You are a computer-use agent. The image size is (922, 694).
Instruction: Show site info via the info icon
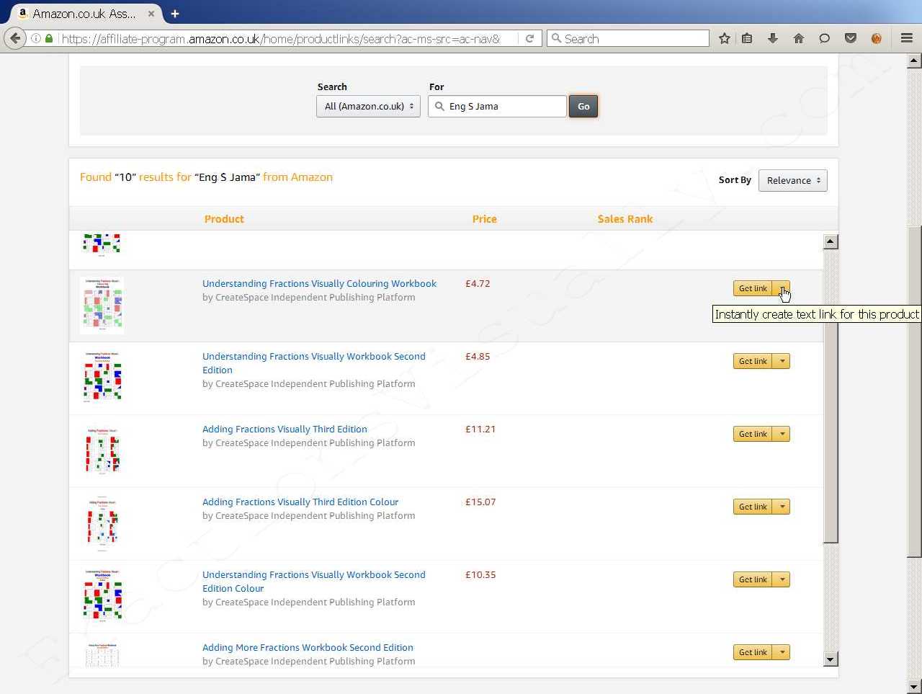tap(35, 38)
